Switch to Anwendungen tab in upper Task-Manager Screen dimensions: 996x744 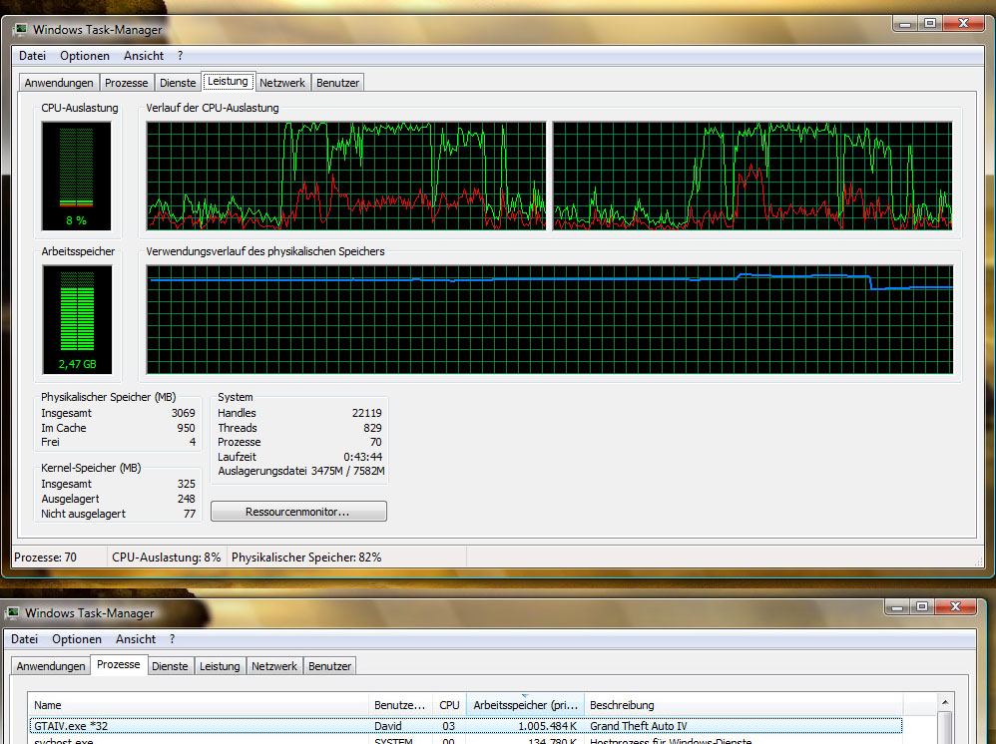[59, 83]
